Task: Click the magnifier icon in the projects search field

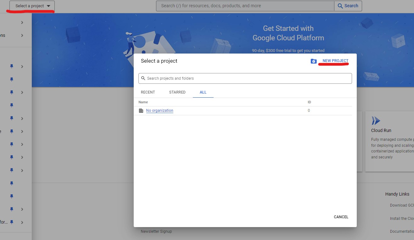Action: (143, 78)
